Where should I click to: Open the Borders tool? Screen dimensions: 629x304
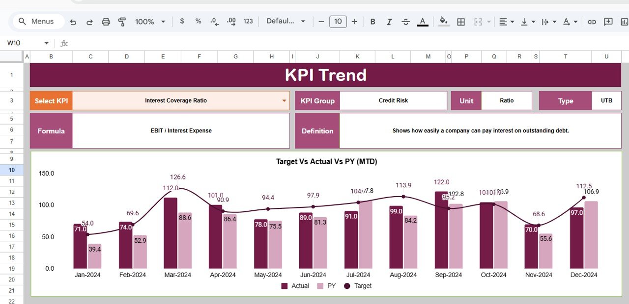coord(460,22)
